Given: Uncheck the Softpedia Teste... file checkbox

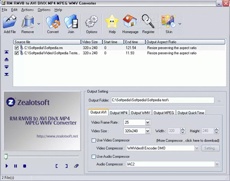Looking at the screenshot, I should [x=16, y=53].
